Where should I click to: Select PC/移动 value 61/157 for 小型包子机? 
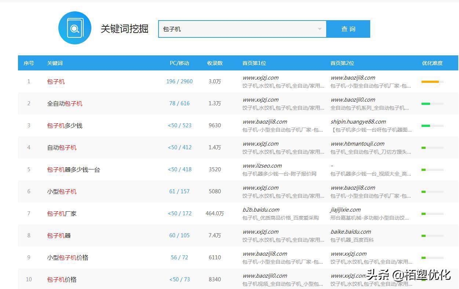pyautogui.click(x=179, y=191)
